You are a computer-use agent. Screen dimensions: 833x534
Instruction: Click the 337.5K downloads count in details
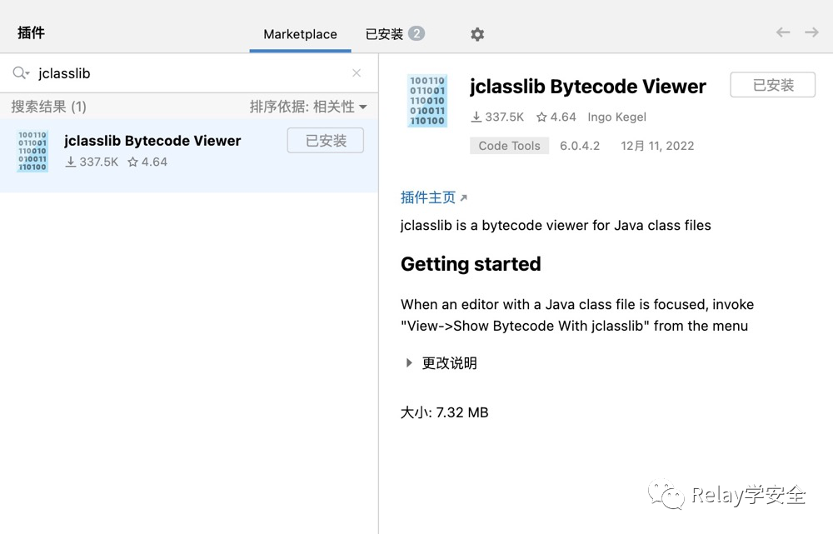click(498, 117)
